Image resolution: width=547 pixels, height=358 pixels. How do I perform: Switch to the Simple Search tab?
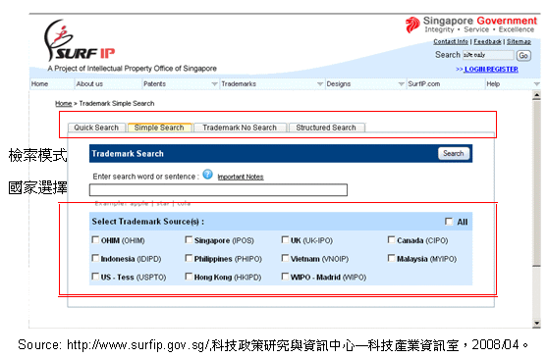point(159,128)
